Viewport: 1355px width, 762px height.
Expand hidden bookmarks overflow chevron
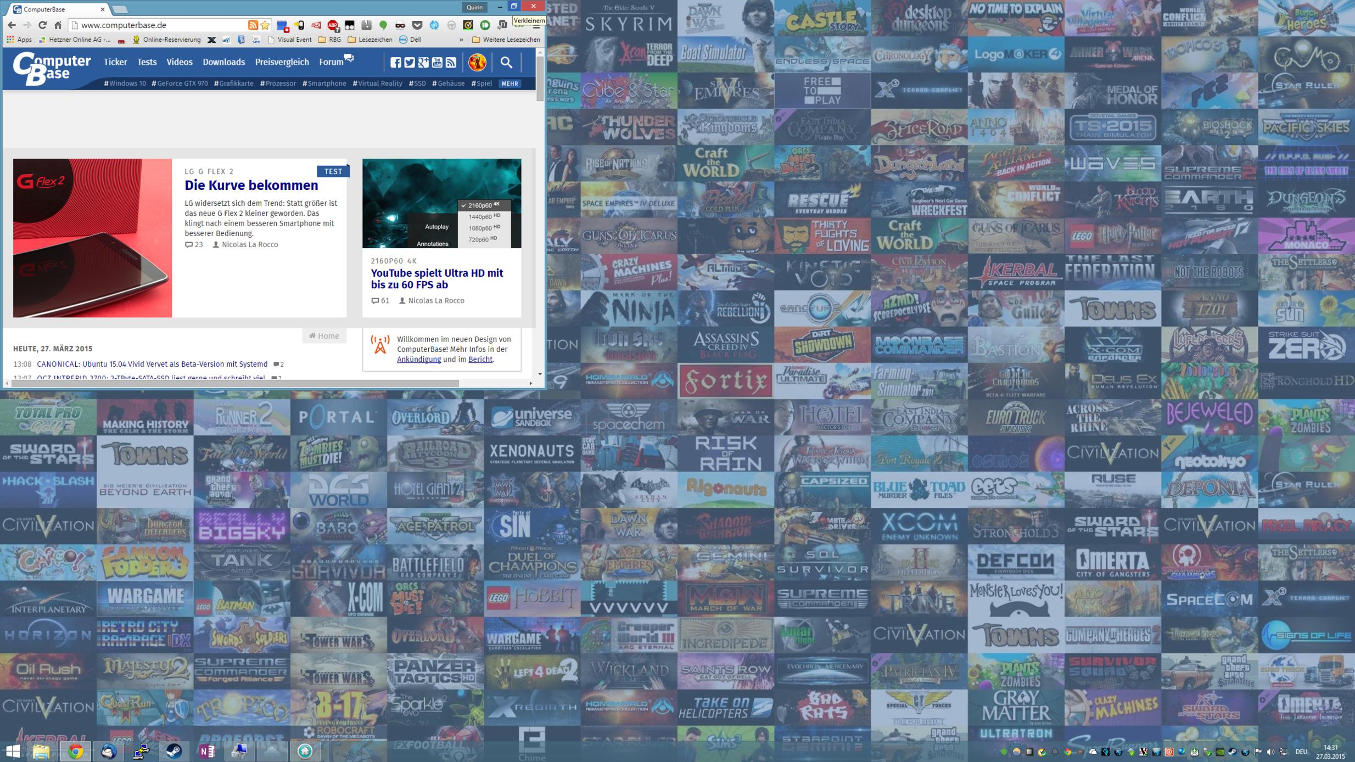coord(461,40)
